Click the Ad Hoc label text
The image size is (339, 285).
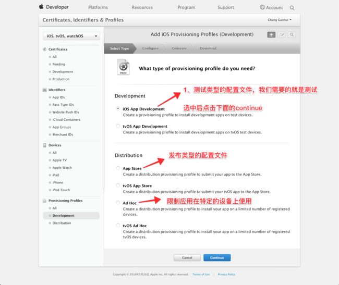point(129,203)
